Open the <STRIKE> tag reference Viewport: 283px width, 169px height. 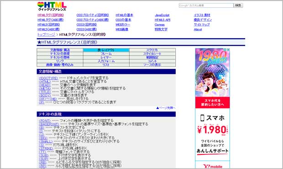pos(46,149)
